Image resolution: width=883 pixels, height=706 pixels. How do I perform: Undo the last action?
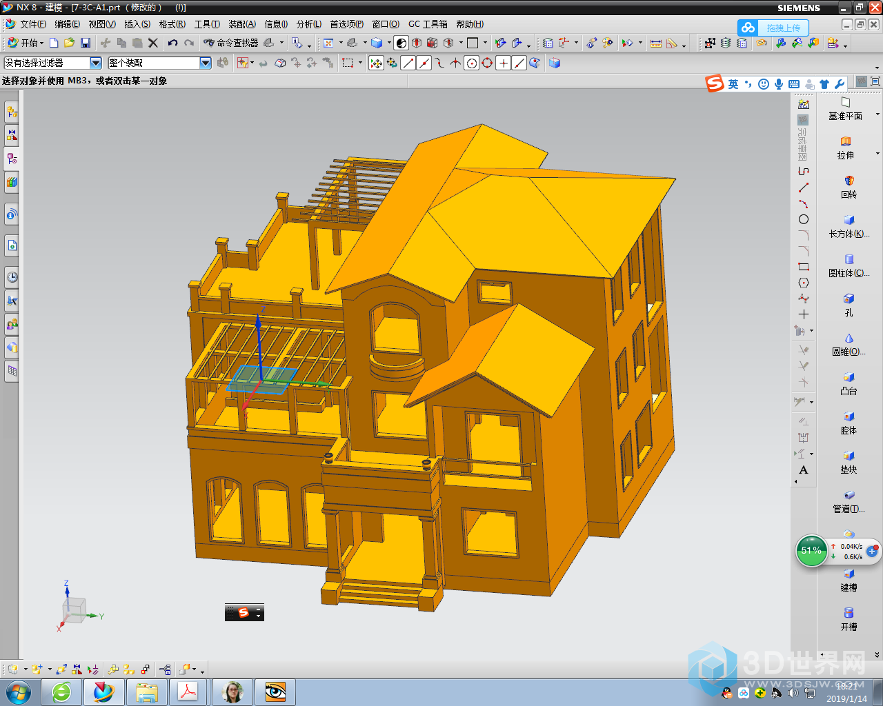(x=172, y=43)
